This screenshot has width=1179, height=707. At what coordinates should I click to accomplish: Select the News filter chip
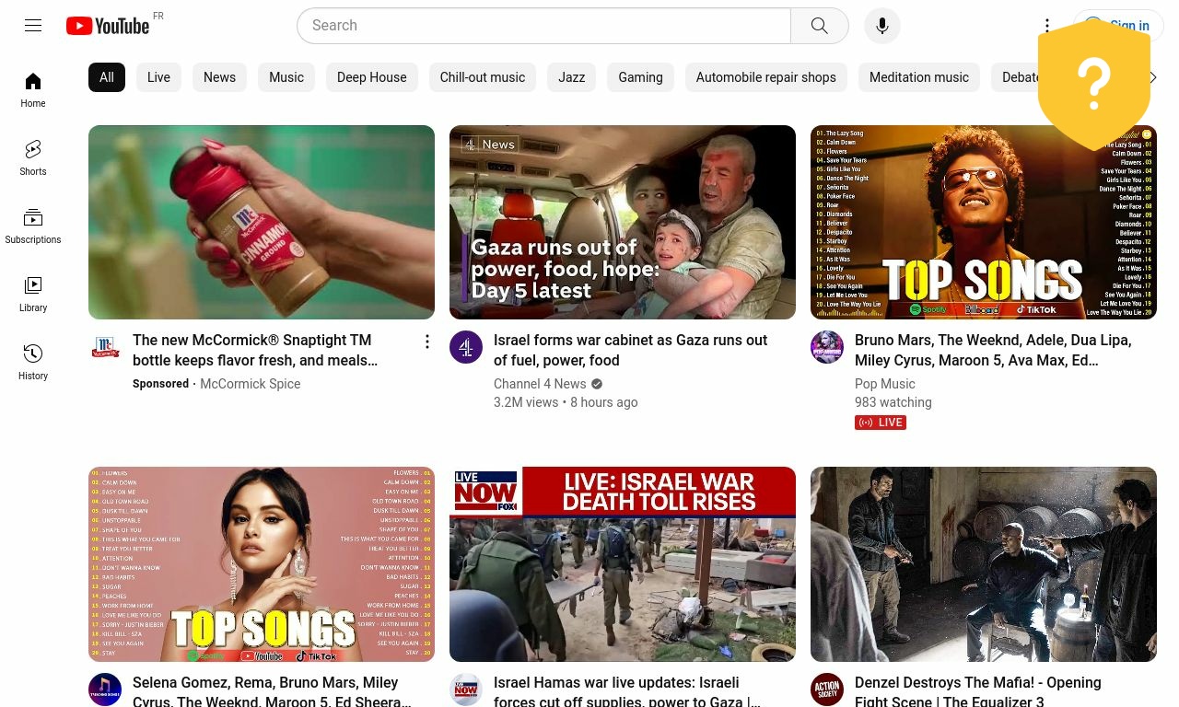(x=219, y=77)
